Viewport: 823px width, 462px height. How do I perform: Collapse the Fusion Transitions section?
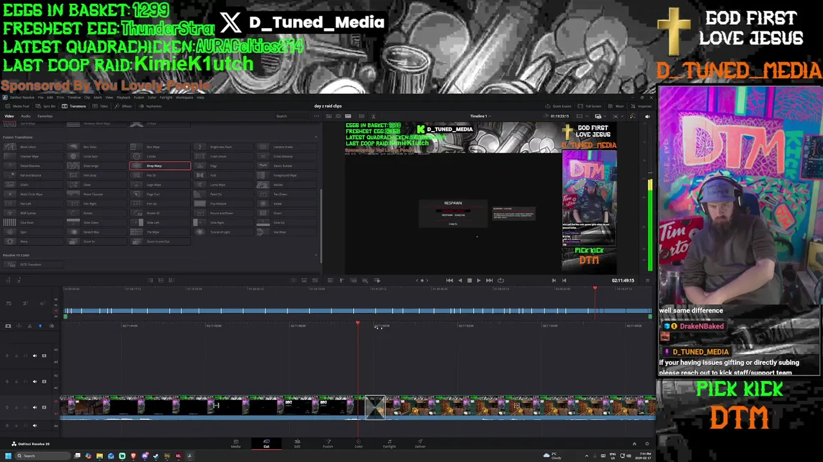click(316, 137)
